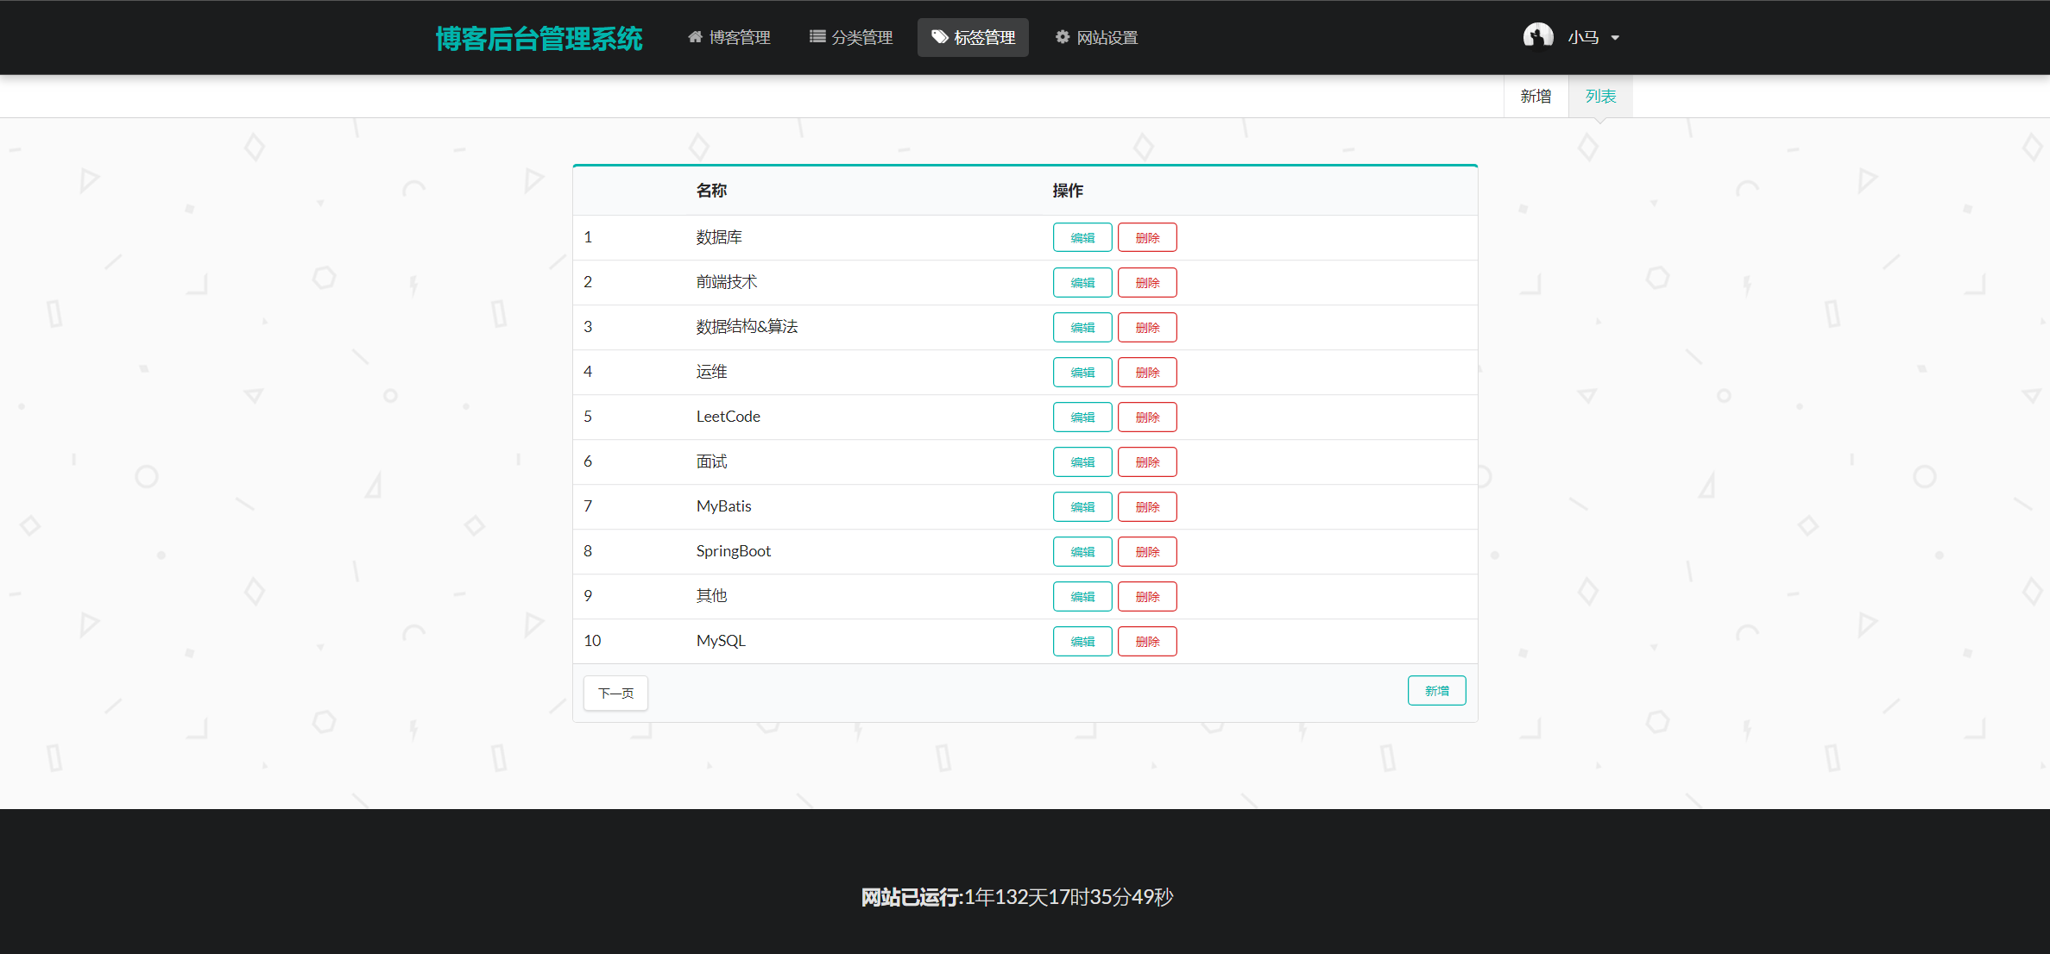Open the 分类管理 menu item
The image size is (2050, 954).
pos(851,37)
